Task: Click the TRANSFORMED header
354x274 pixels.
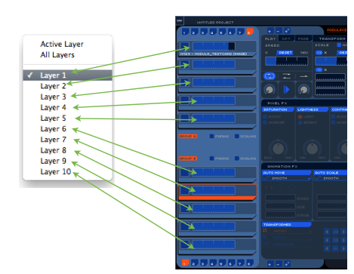Action: [287, 224]
